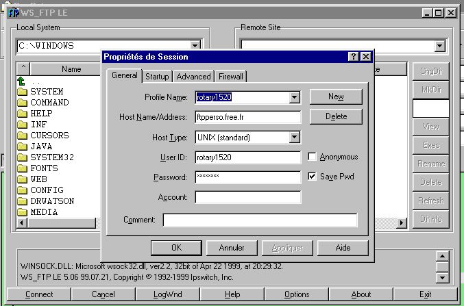Uncheck the Save Pwd checkbox
This screenshot has width=464, height=306.
pos(312,177)
